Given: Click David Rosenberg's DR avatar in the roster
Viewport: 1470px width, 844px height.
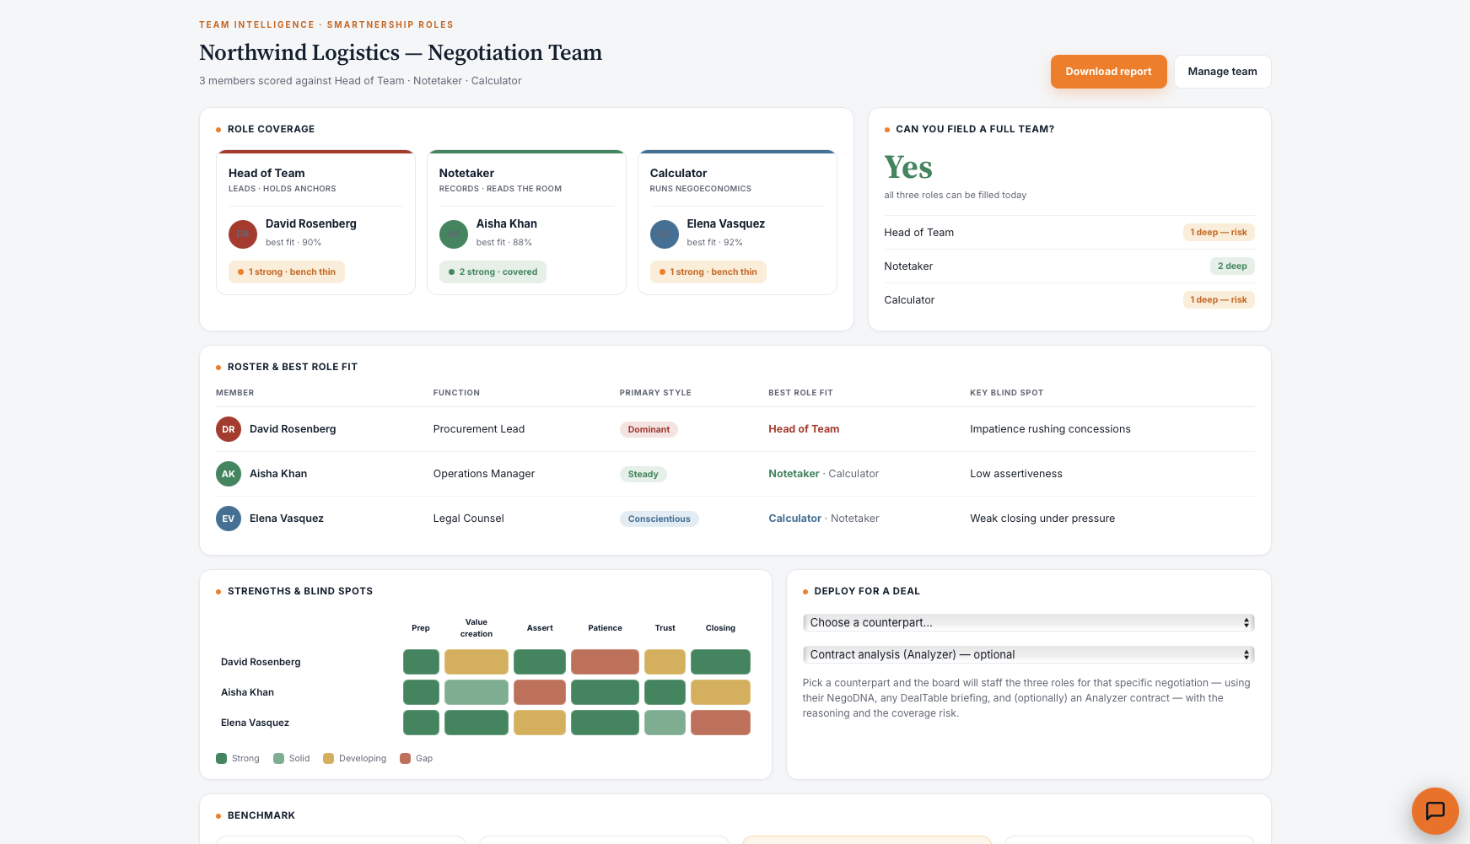Looking at the screenshot, I should [x=229, y=429].
